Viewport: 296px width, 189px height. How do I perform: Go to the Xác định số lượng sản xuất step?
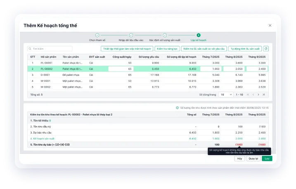click(165, 36)
